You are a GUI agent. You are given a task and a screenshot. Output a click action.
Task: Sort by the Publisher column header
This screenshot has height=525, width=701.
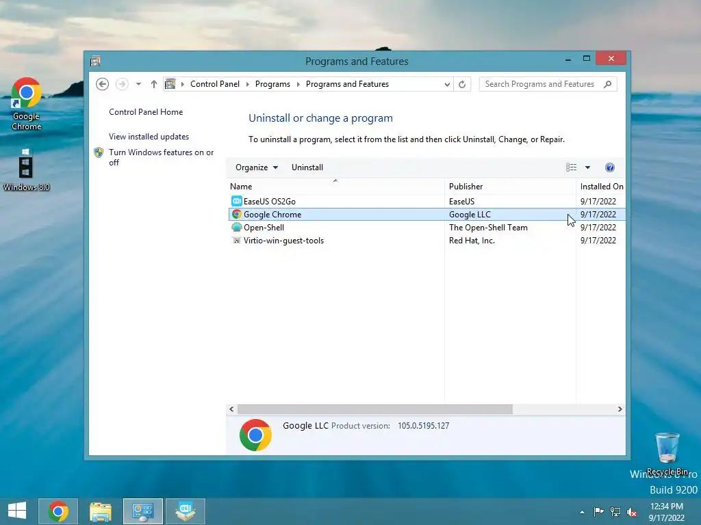510,187
